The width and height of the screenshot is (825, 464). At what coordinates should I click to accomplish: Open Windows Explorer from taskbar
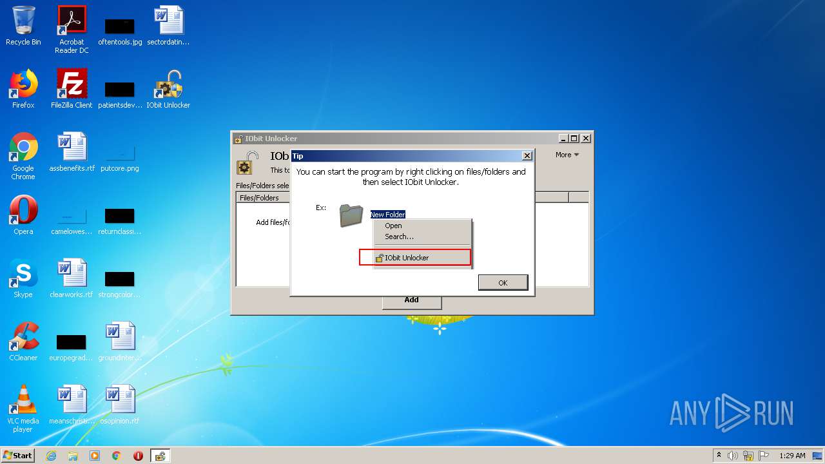(73, 456)
